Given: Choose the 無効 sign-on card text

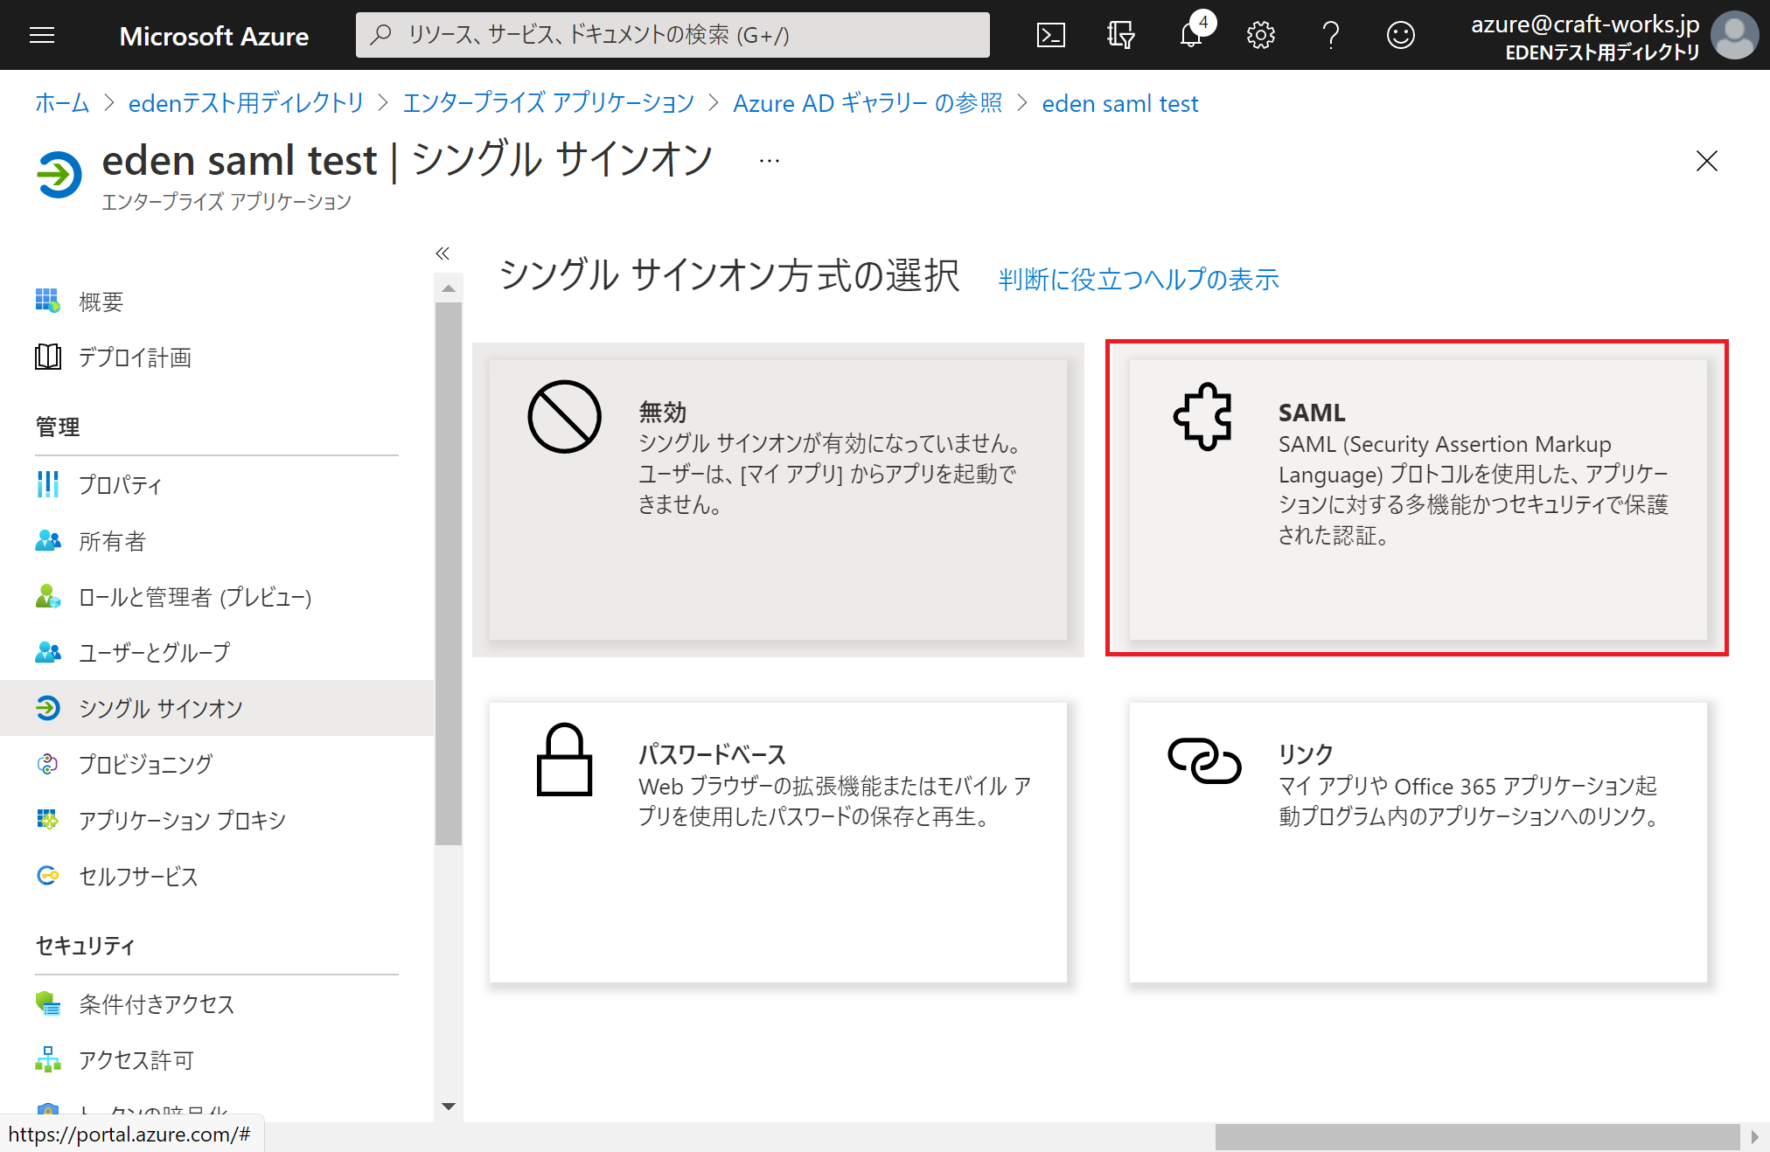Looking at the screenshot, I should (829, 457).
